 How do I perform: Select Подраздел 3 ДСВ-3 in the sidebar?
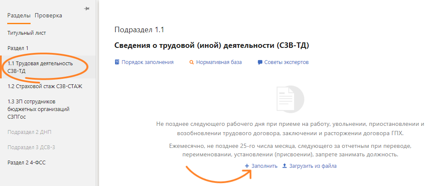click(31, 147)
